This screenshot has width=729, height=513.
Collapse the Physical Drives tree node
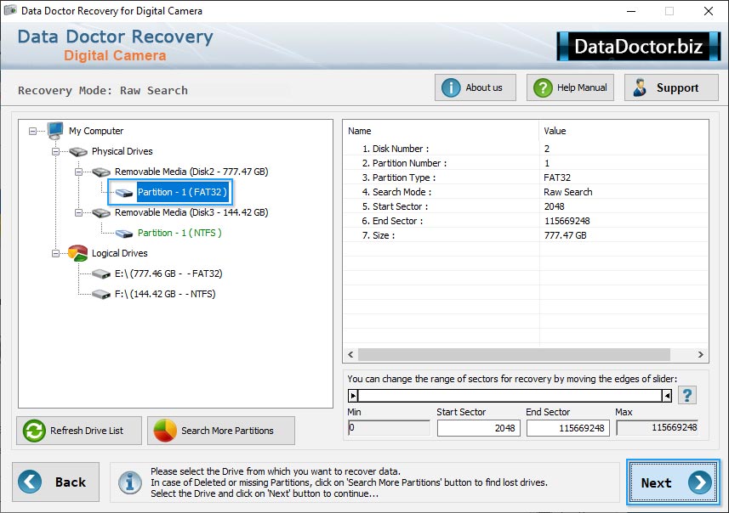[56, 152]
